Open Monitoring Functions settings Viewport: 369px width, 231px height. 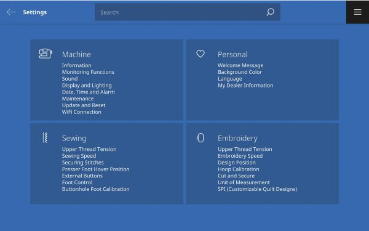[x=88, y=72]
